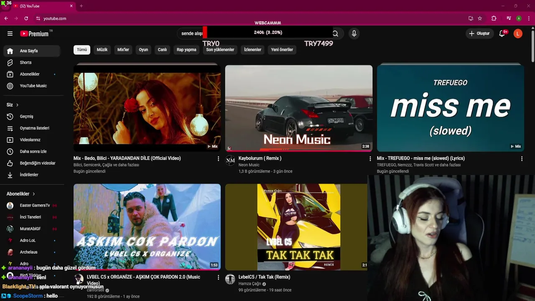Select the Son yüklenenler chip
535x301 pixels.
(x=220, y=49)
